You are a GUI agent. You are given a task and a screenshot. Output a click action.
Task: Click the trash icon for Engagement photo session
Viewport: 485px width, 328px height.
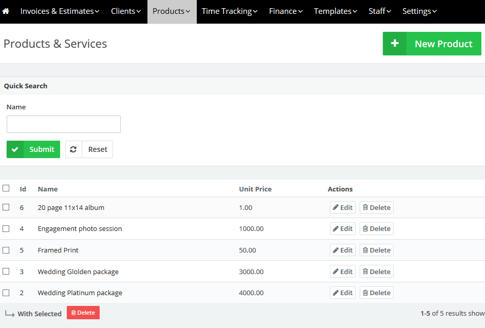tap(367, 228)
